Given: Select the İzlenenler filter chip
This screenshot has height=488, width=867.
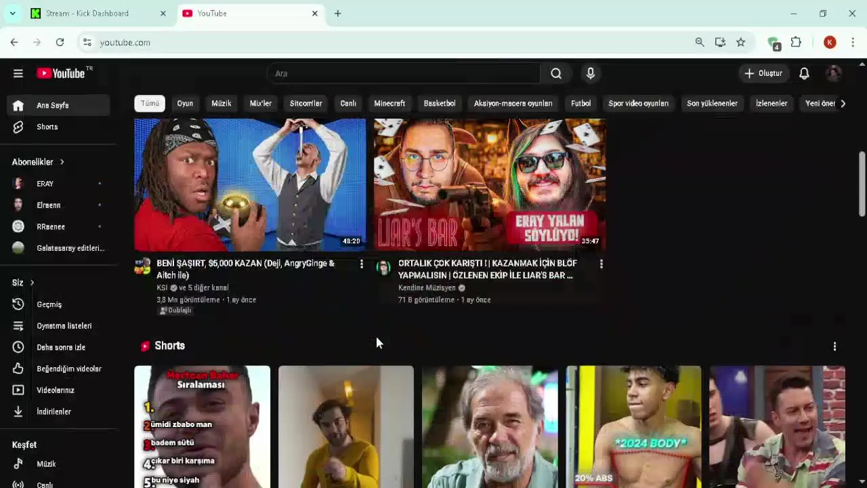Looking at the screenshot, I should [x=771, y=104].
